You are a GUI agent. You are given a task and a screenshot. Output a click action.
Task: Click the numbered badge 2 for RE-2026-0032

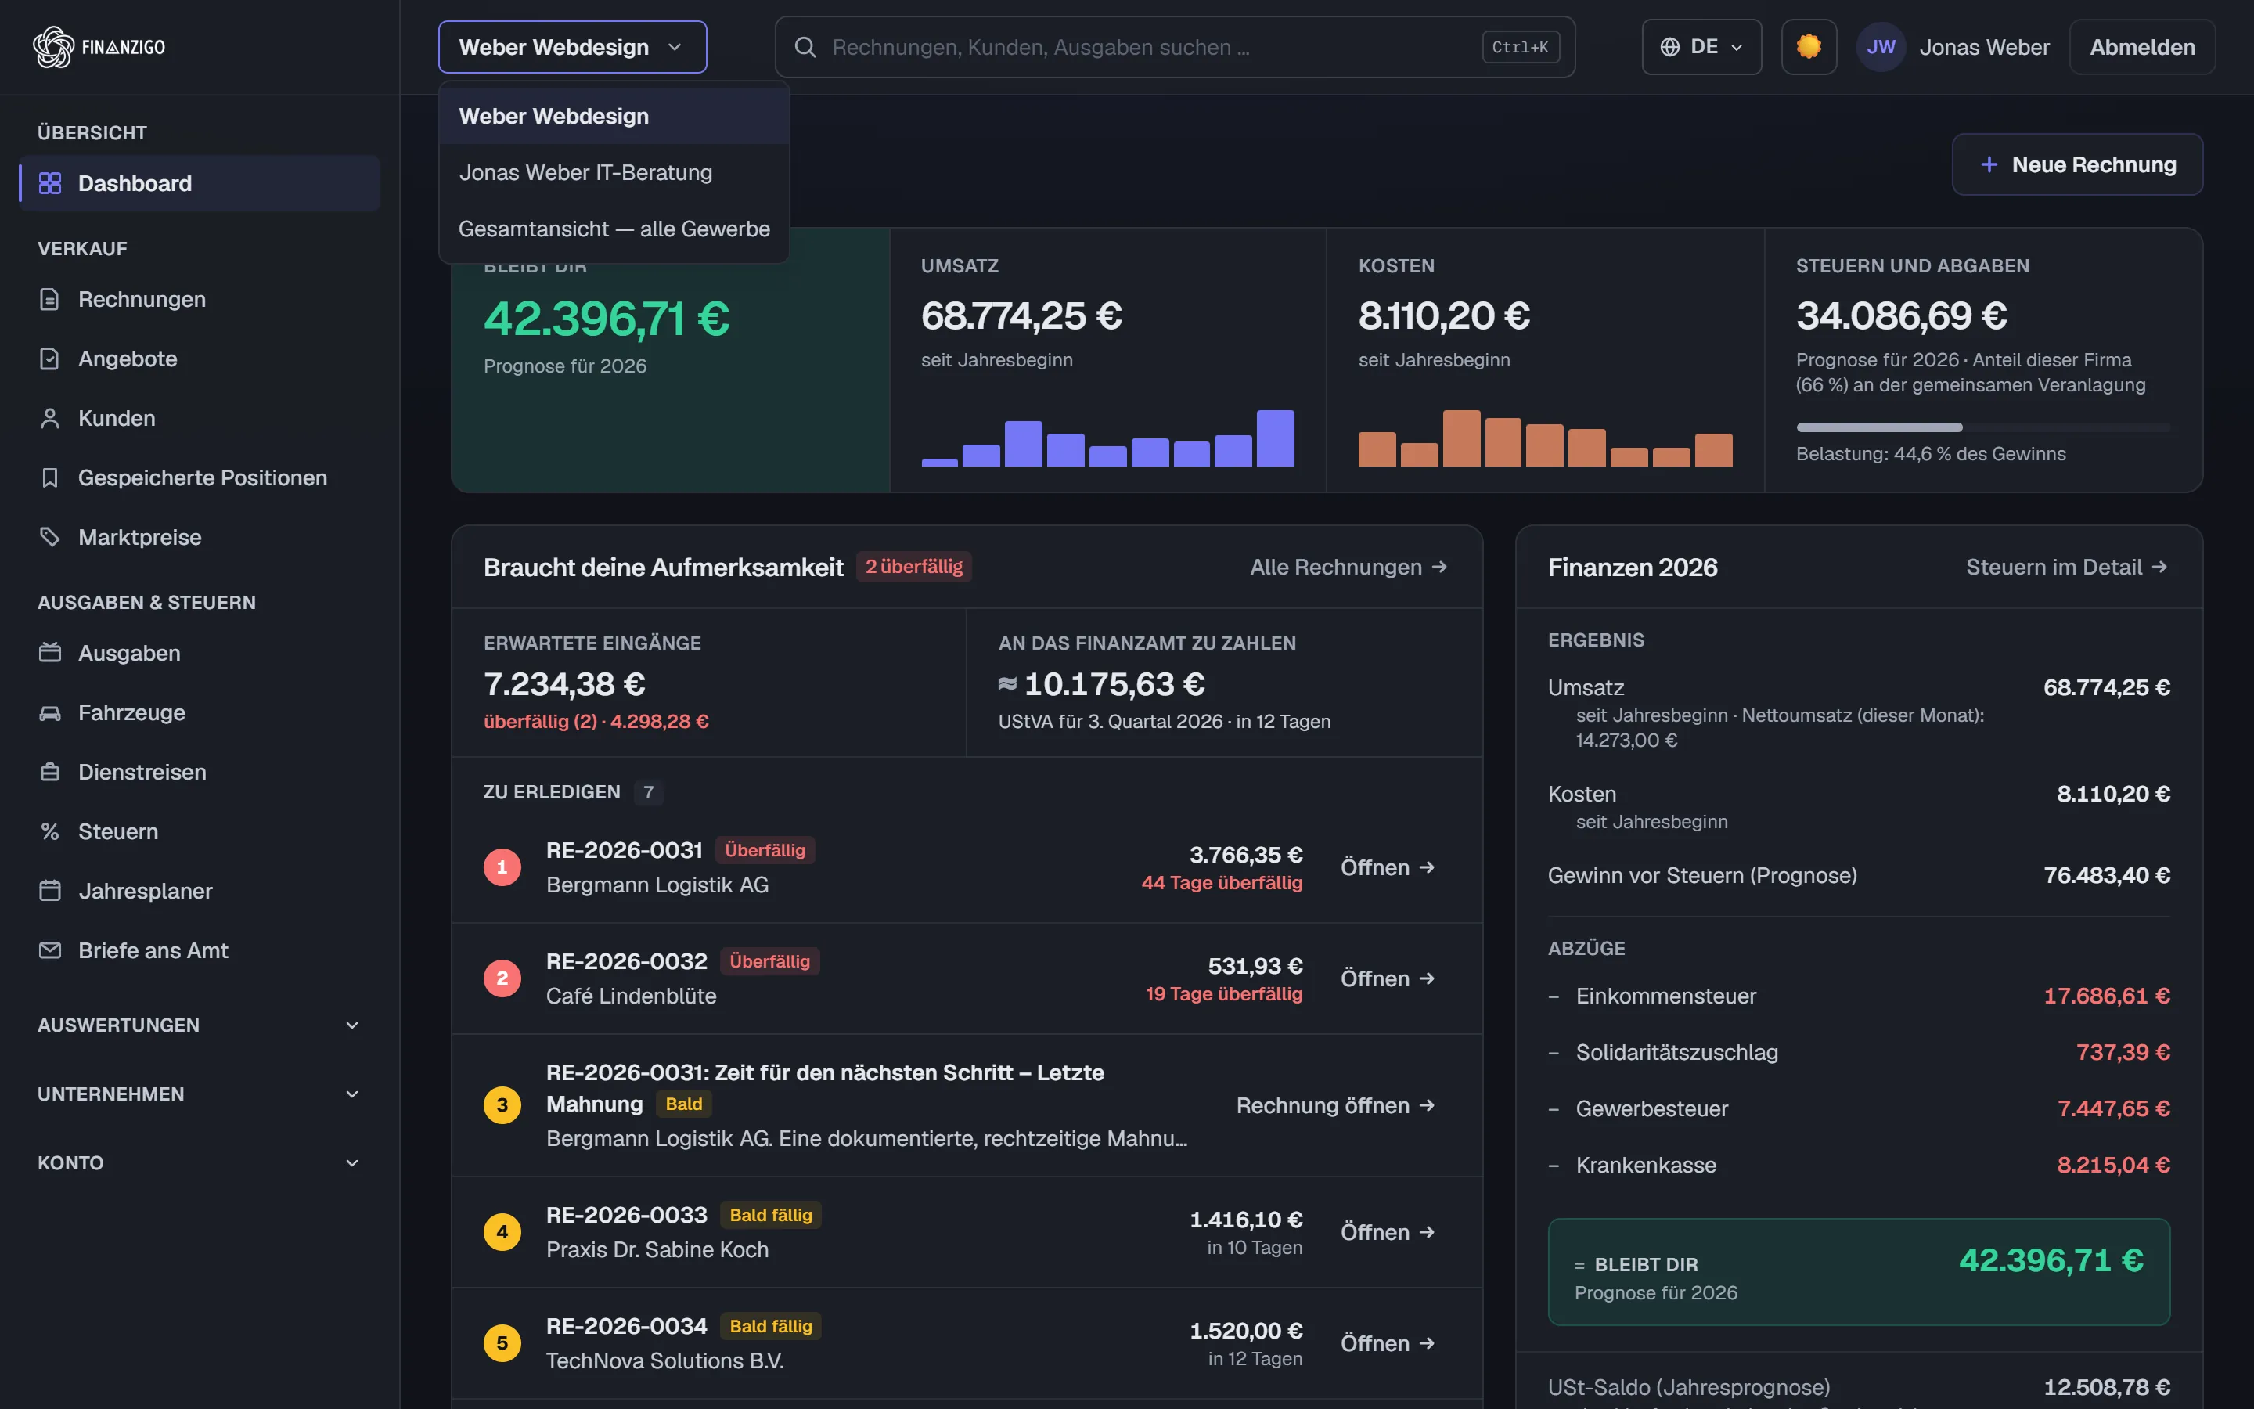click(x=502, y=978)
